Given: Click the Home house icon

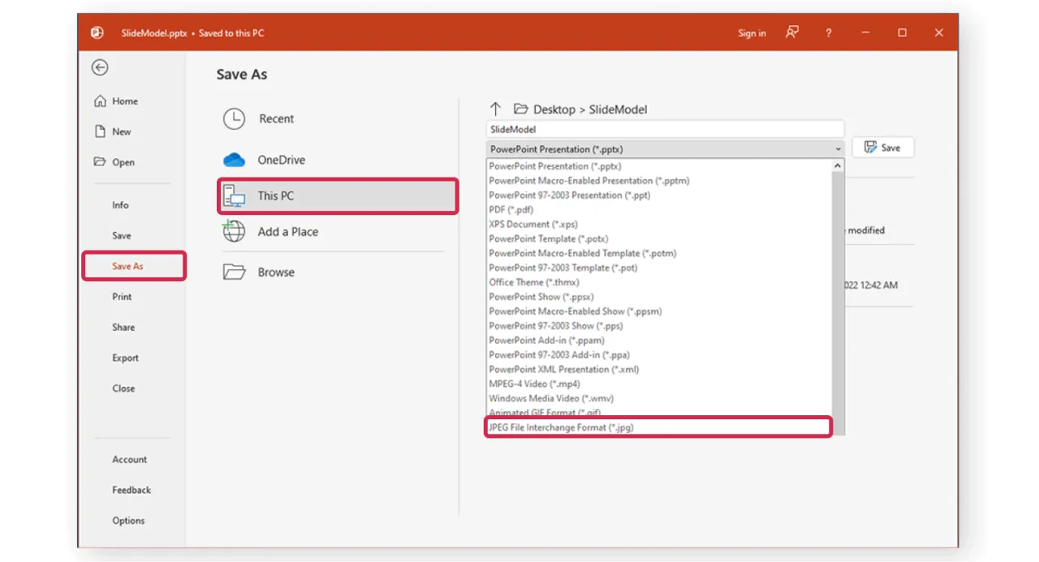Looking at the screenshot, I should coord(100,101).
